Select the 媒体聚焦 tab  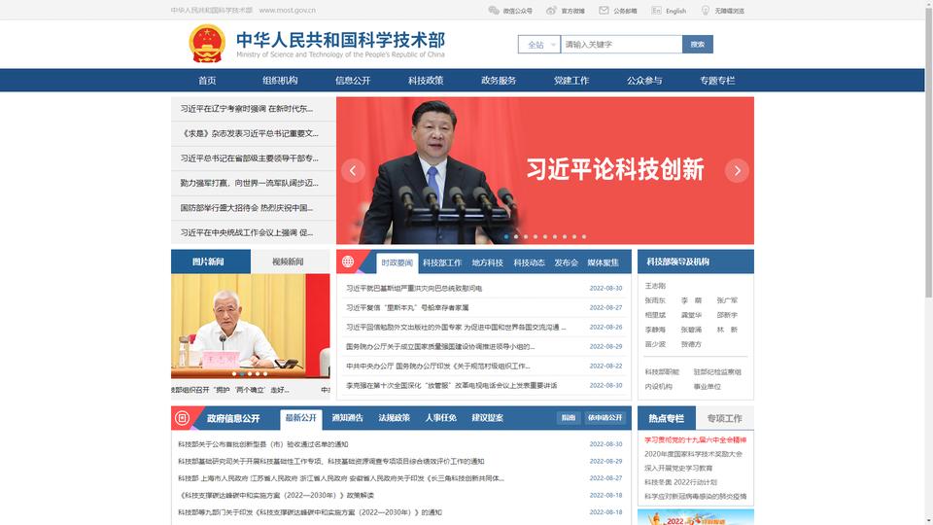[603, 262]
